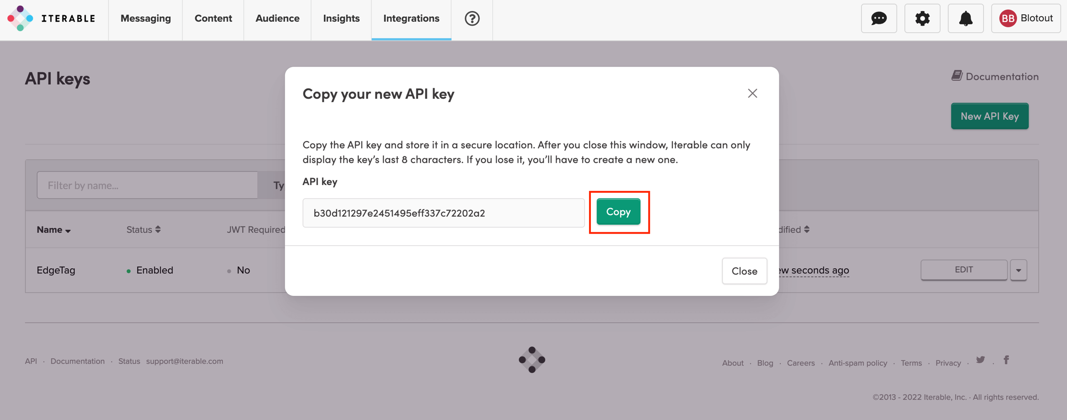Open the chat messages icon
This screenshot has width=1067, height=420.
pyautogui.click(x=879, y=19)
